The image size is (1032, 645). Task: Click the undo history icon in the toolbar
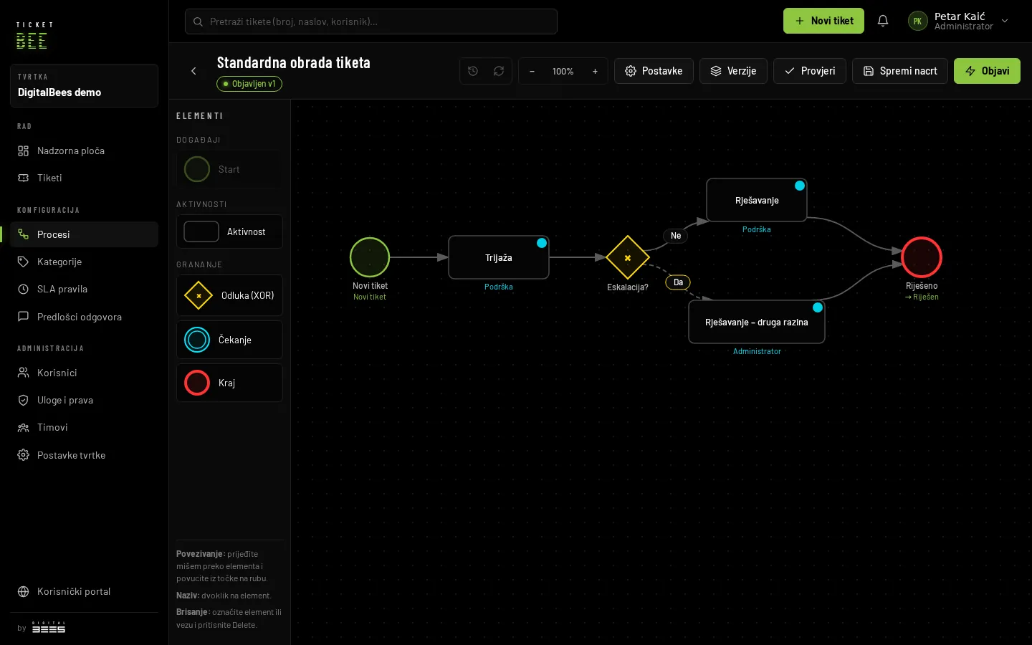point(473,71)
